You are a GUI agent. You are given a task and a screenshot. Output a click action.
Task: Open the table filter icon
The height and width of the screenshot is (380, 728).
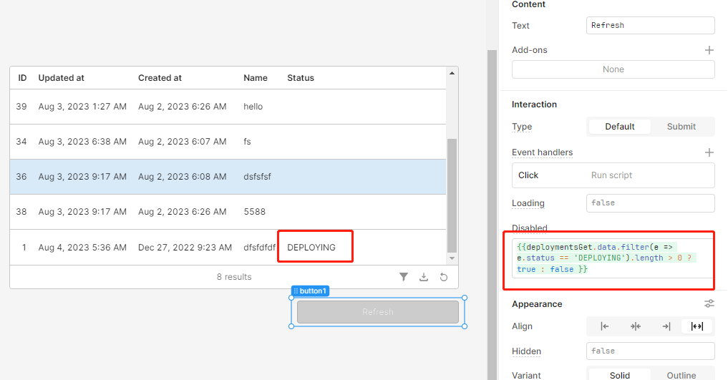click(404, 277)
